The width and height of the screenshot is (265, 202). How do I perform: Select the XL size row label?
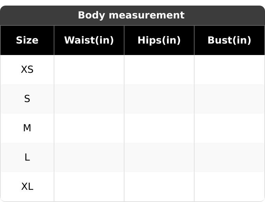coord(27,187)
